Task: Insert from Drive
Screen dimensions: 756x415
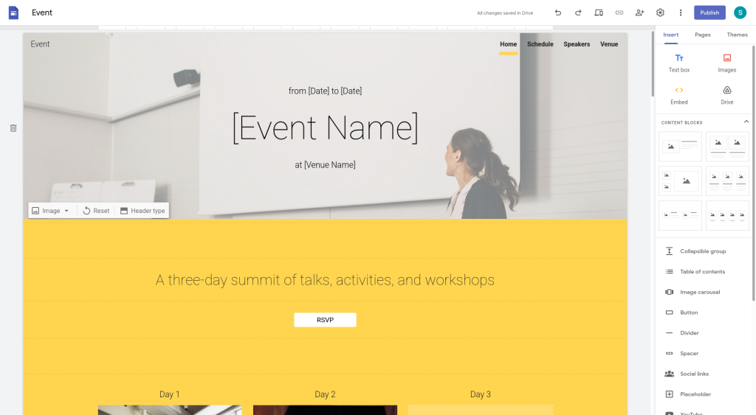Action: pyautogui.click(x=726, y=95)
